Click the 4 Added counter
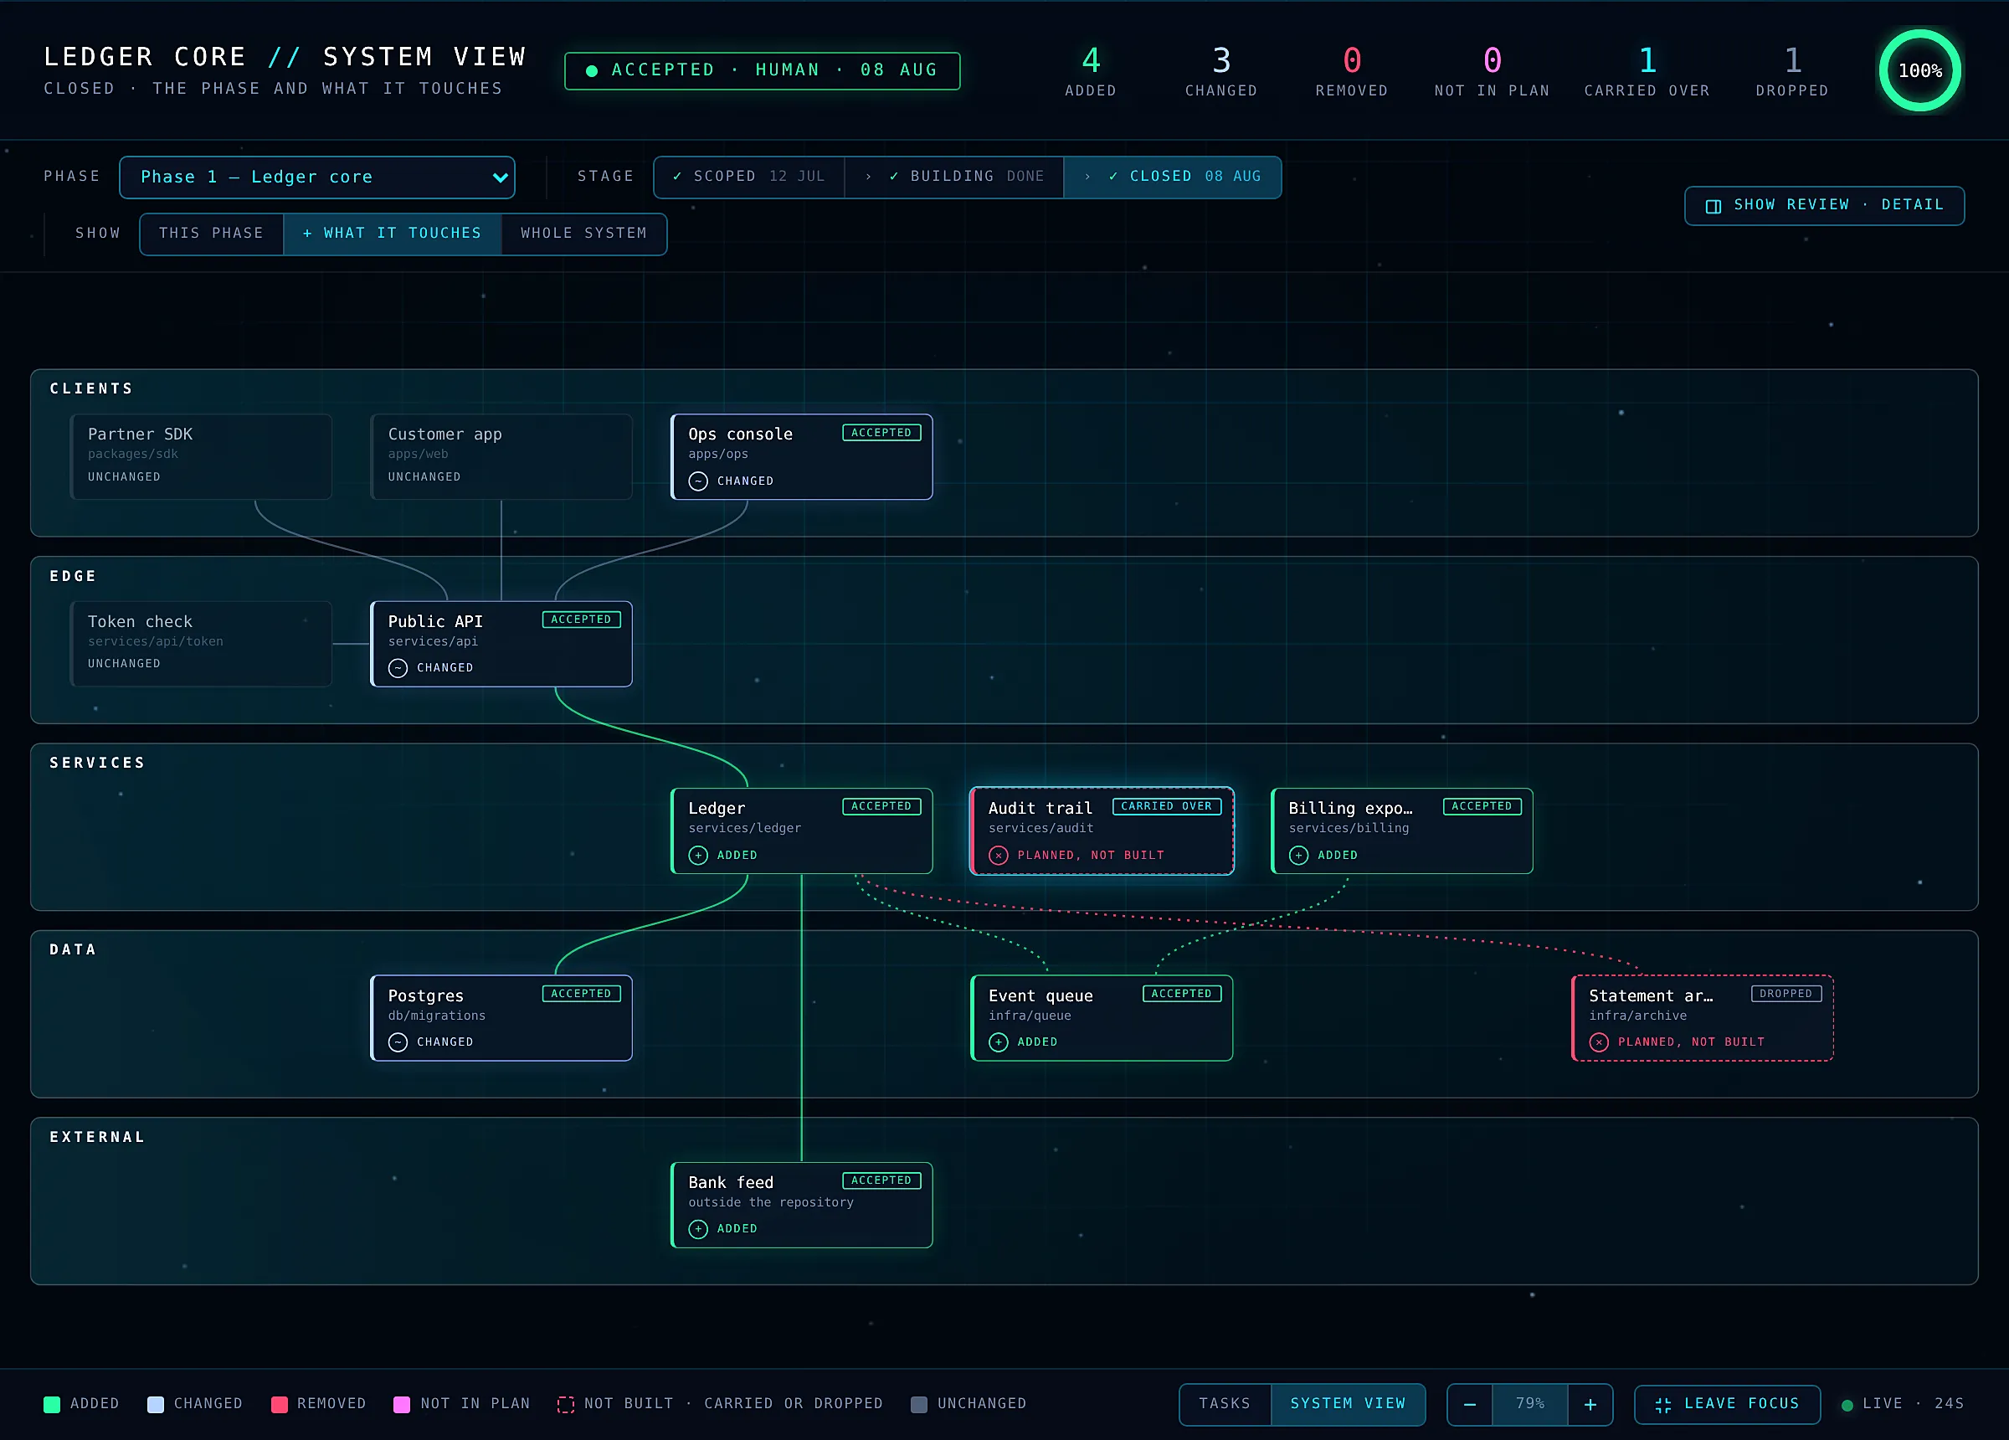Screen dimensions: 2009x1440 [x=1091, y=72]
